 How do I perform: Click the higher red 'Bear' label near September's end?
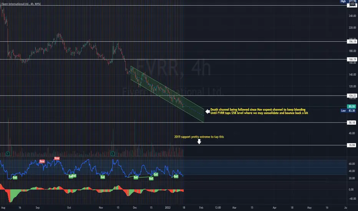pyautogui.click(x=57, y=158)
